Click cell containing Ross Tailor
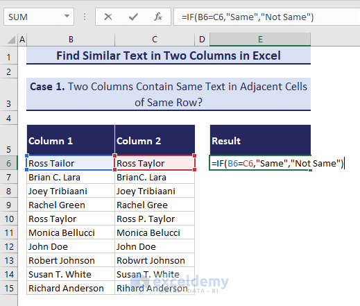The image size is (360, 306). pyautogui.click(x=71, y=163)
